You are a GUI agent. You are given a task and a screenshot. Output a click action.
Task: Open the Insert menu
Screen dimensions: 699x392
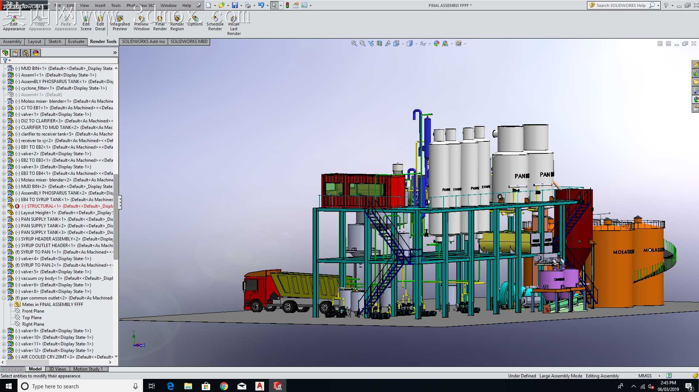tap(100, 5)
